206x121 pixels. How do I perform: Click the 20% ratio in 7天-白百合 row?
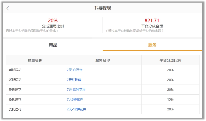coord(170,70)
